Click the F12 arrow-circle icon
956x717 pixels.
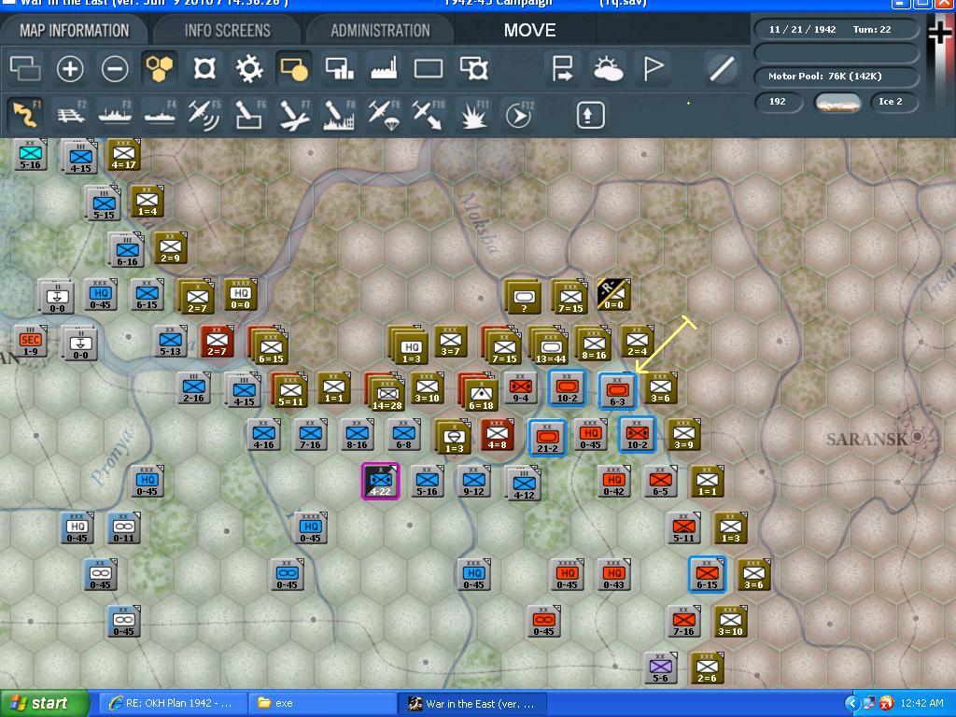pyautogui.click(x=519, y=115)
